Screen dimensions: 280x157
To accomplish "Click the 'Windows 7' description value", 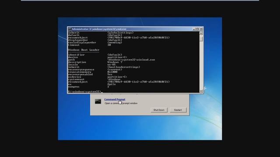I will (x=115, y=62).
